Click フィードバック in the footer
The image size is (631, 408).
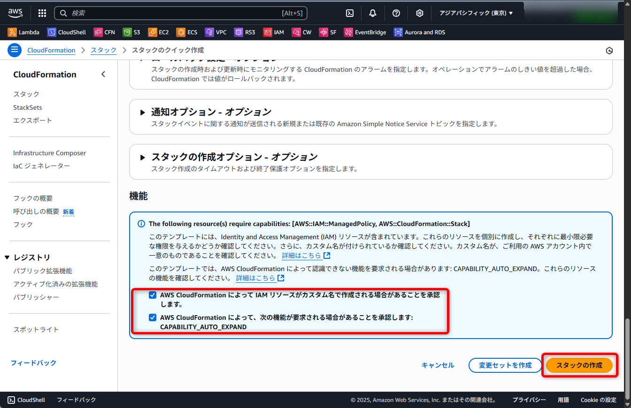(x=76, y=400)
